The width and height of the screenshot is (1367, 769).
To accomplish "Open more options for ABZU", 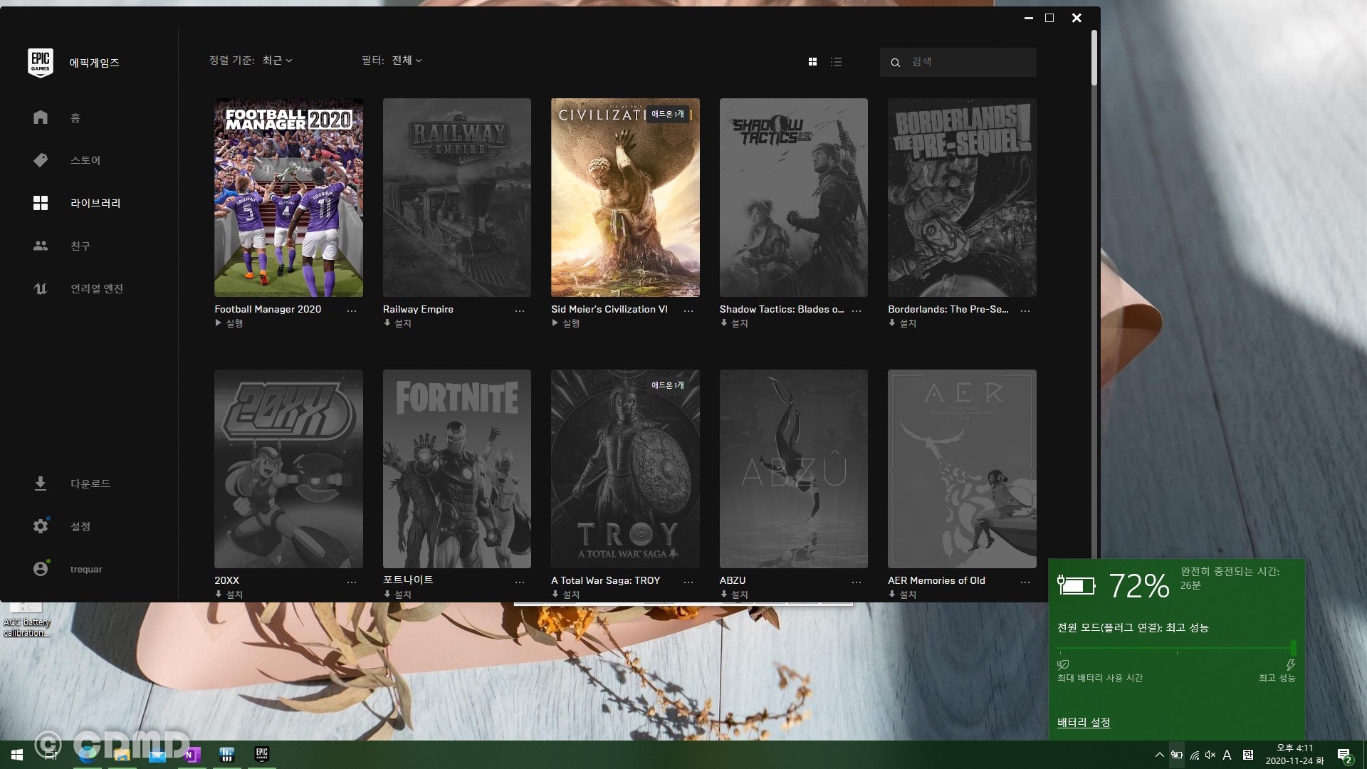I will [857, 582].
